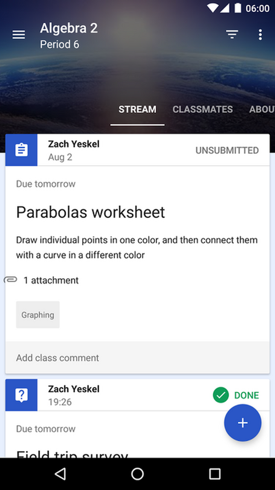Open the Parabolas worksheet assignment
Viewport: 275px width, 490px height.
point(90,212)
